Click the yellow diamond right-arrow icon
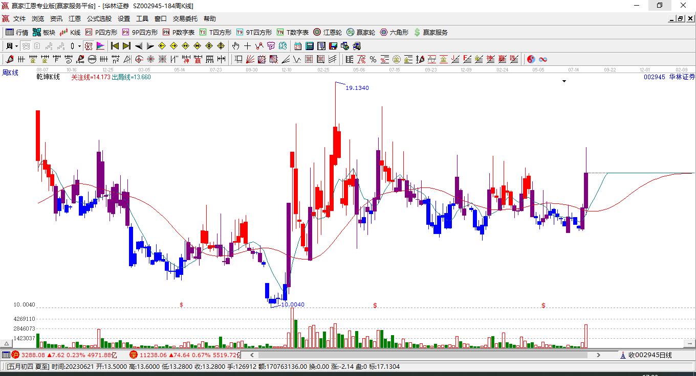 [x=173, y=46]
